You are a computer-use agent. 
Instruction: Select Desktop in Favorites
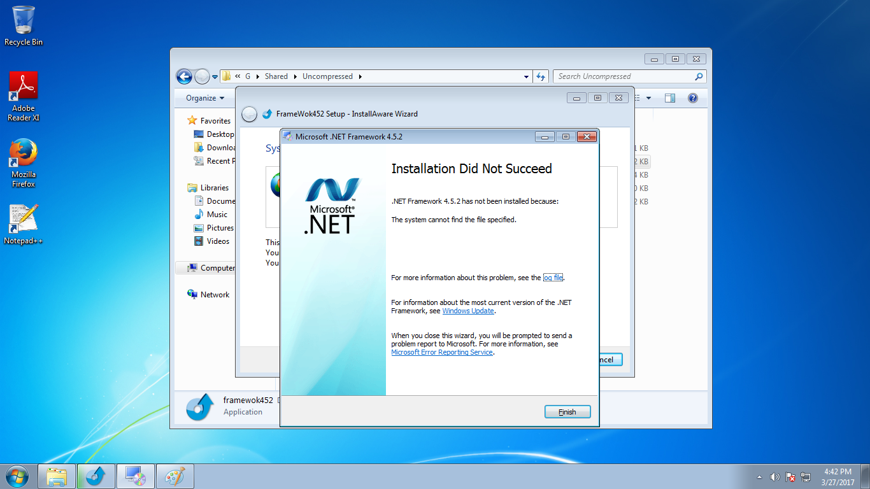coord(214,134)
